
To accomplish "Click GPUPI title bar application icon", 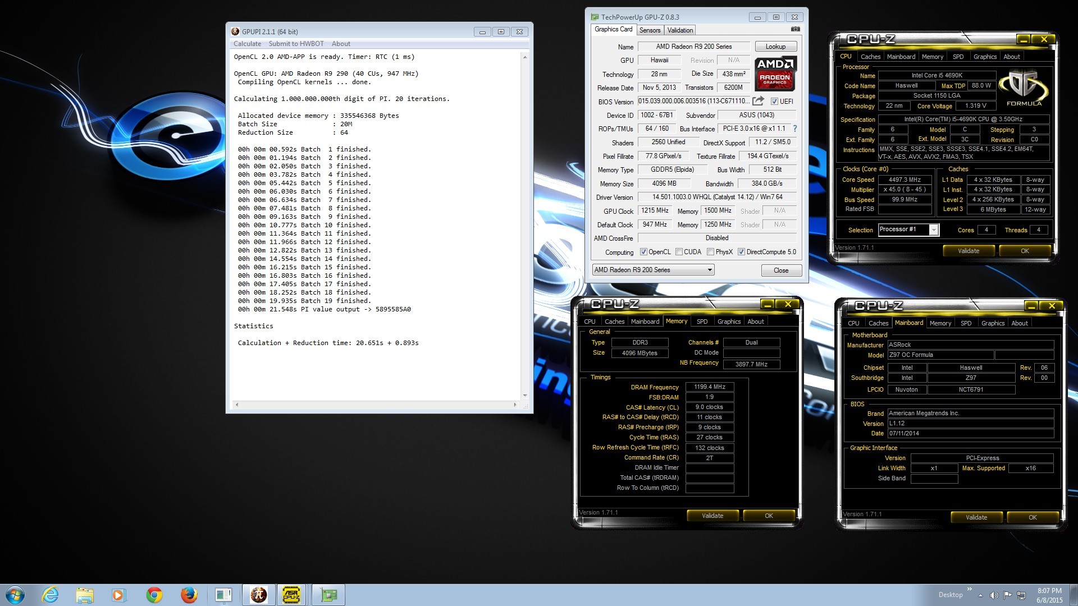I will coord(235,31).
